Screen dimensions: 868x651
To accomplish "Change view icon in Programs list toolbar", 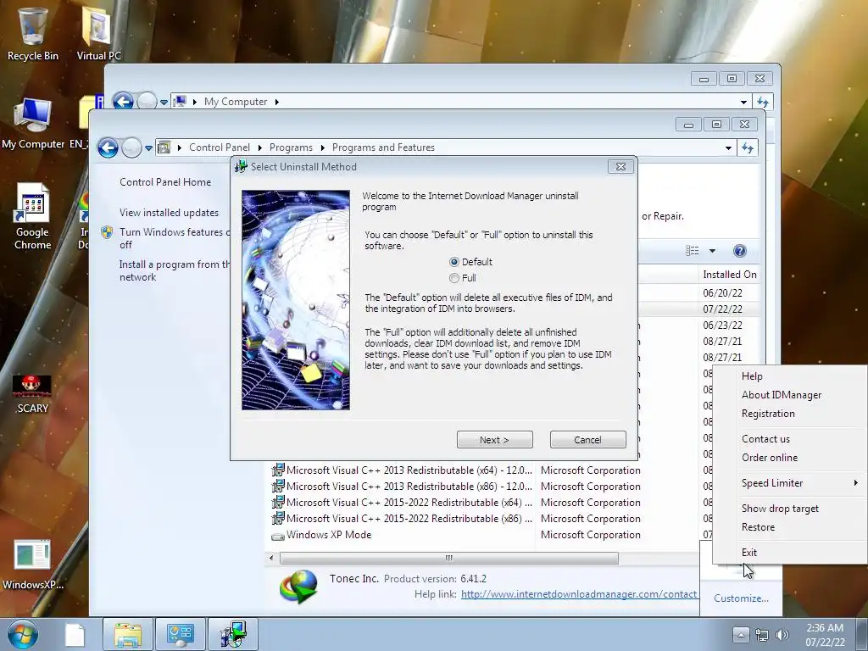I will (692, 251).
